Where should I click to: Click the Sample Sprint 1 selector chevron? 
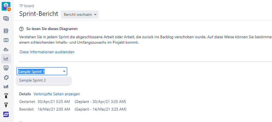pos(64,71)
